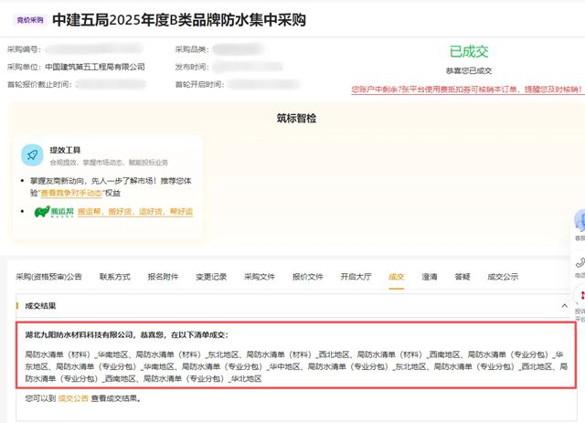Select the 报名附件 tab
The width and height of the screenshot is (585, 423).
[x=163, y=276]
